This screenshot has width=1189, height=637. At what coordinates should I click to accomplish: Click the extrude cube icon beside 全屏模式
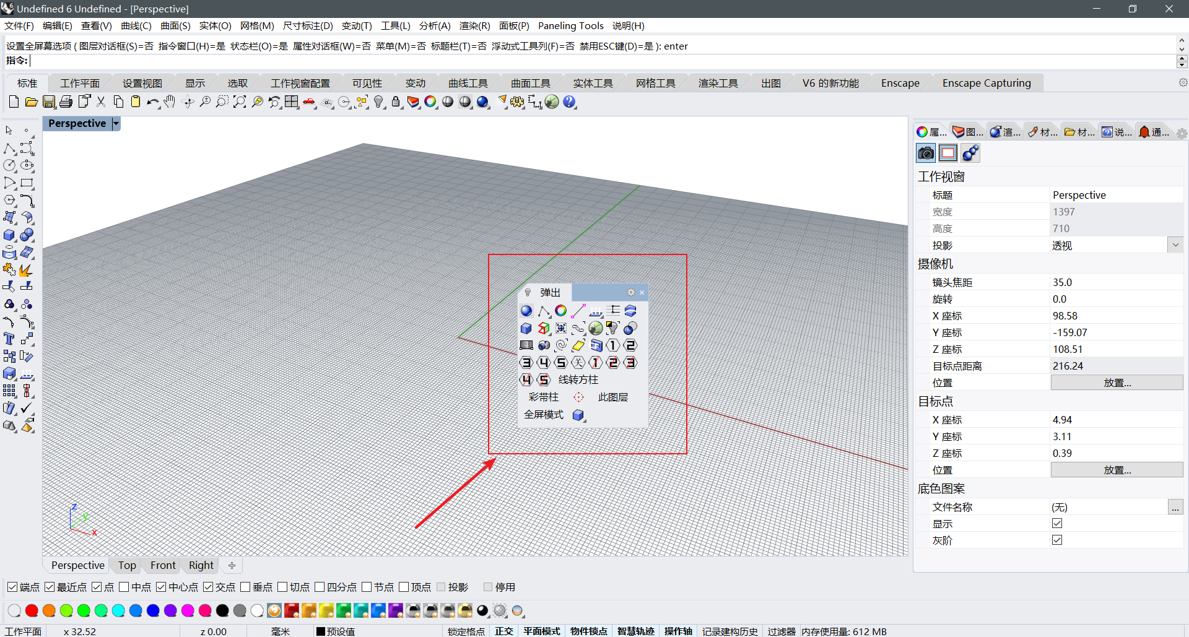point(578,415)
